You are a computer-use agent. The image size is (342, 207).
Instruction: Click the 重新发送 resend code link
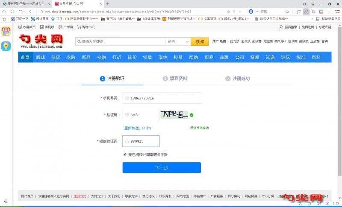pyautogui.click(x=137, y=128)
